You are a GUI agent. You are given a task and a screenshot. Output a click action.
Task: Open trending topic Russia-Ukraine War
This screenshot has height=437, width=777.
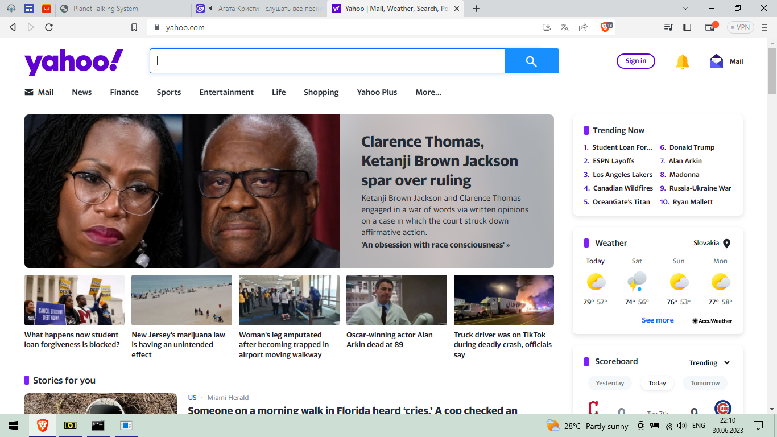point(700,188)
